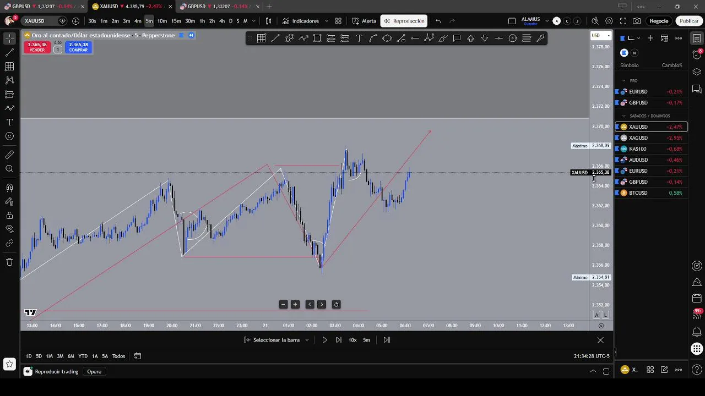The width and height of the screenshot is (705, 396).
Task: Switch to the 5A date range
Action: click(x=105, y=356)
